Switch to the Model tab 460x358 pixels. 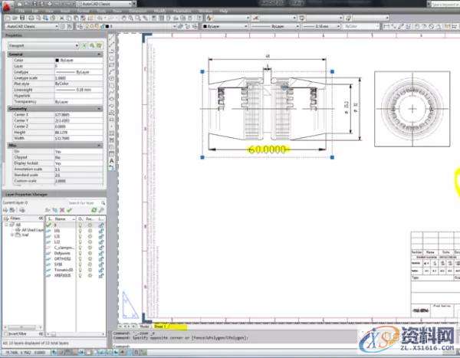[144, 325]
